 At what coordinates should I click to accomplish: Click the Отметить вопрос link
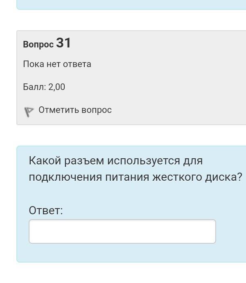[x=75, y=110]
